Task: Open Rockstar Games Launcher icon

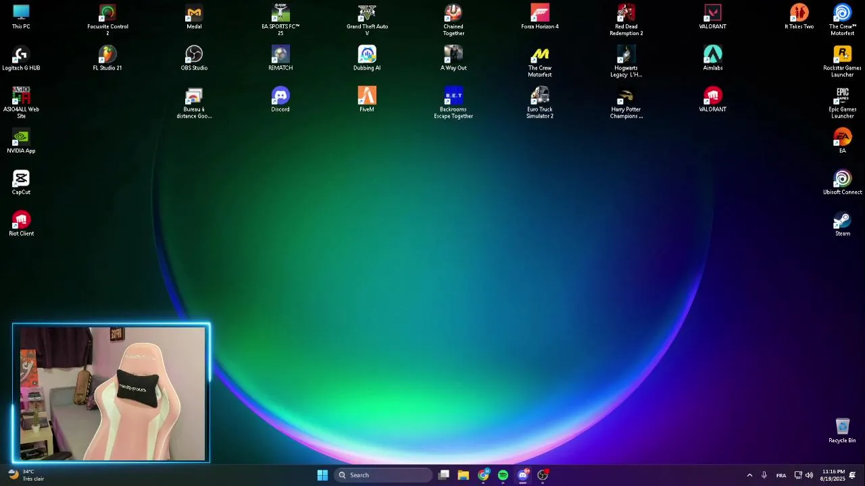Action: [843, 61]
